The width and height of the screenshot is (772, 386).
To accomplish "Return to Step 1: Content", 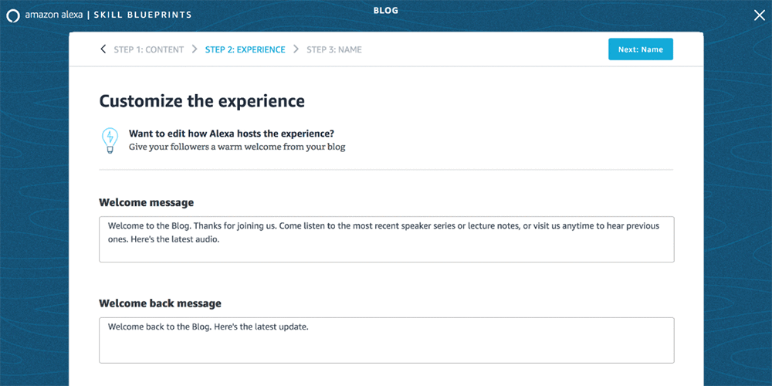I will tap(149, 49).
